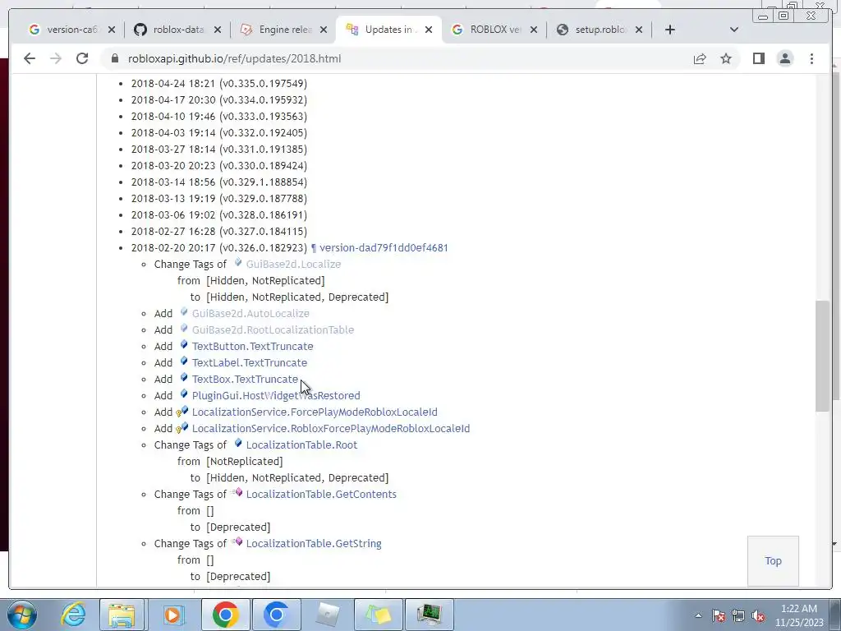Click the muted volume tray icon
Image resolution: width=841 pixels, height=631 pixels.
pos(758,615)
